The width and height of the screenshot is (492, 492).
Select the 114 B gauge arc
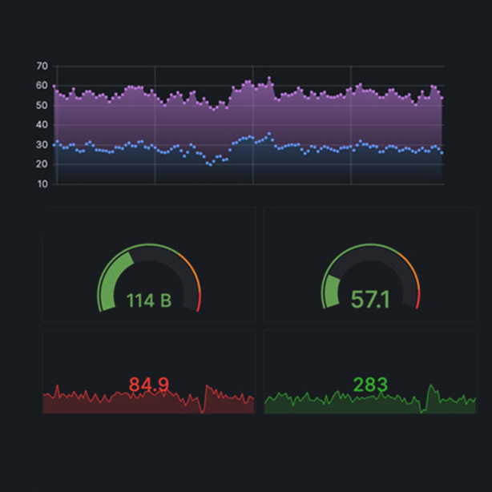[x=149, y=278]
